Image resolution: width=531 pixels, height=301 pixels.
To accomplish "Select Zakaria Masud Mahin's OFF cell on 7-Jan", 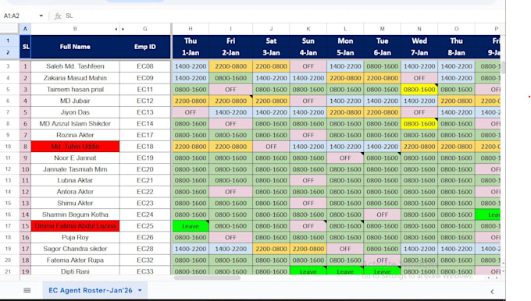I will pyautogui.click(x=419, y=78).
